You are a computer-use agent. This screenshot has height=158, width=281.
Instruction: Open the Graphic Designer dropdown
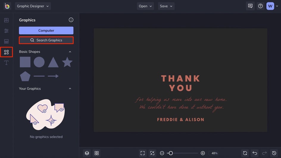pos(33,6)
